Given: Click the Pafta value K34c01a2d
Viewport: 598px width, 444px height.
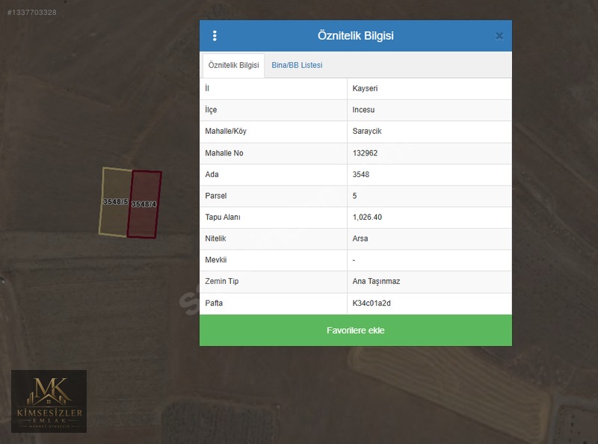Looking at the screenshot, I should [x=372, y=303].
